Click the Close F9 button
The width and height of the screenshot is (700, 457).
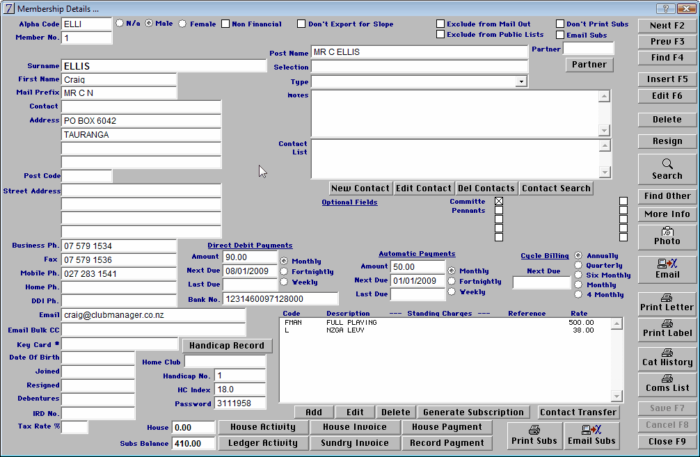[x=667, y=442]
